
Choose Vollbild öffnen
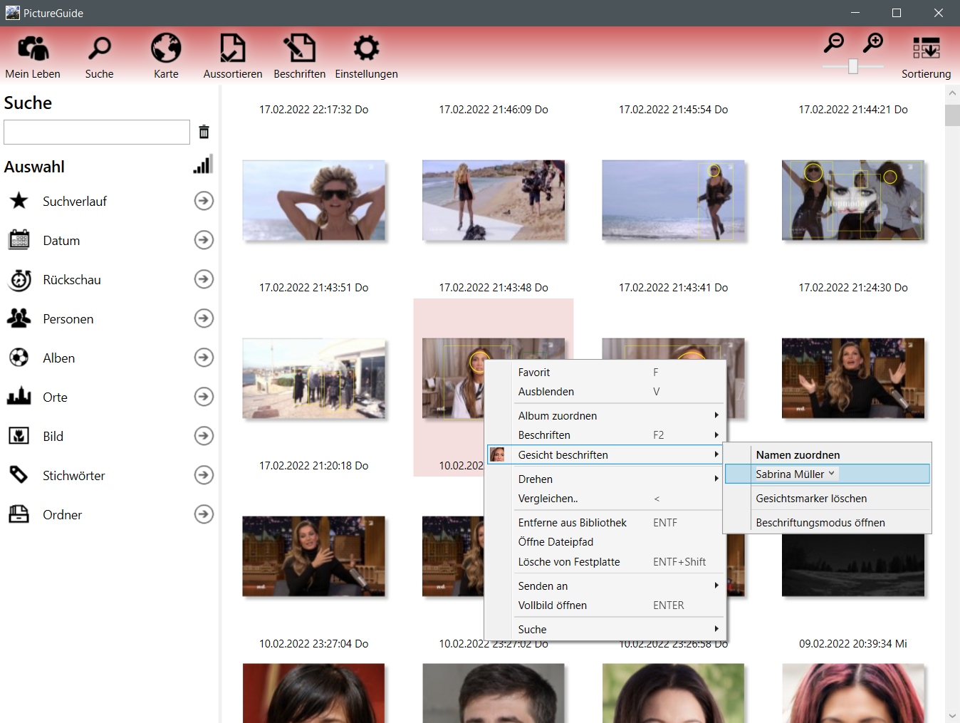tap(605, 605)
